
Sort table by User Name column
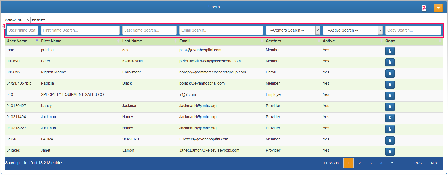(x=17, y=41)
